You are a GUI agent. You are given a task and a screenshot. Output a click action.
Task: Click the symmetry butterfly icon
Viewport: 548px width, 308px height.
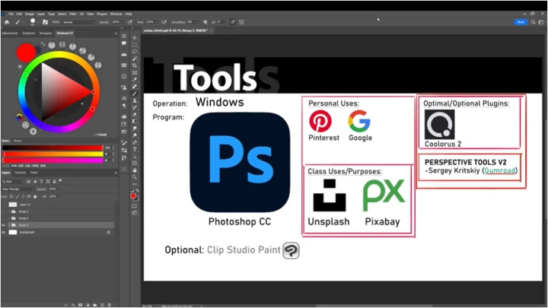[x=241, y=22]
